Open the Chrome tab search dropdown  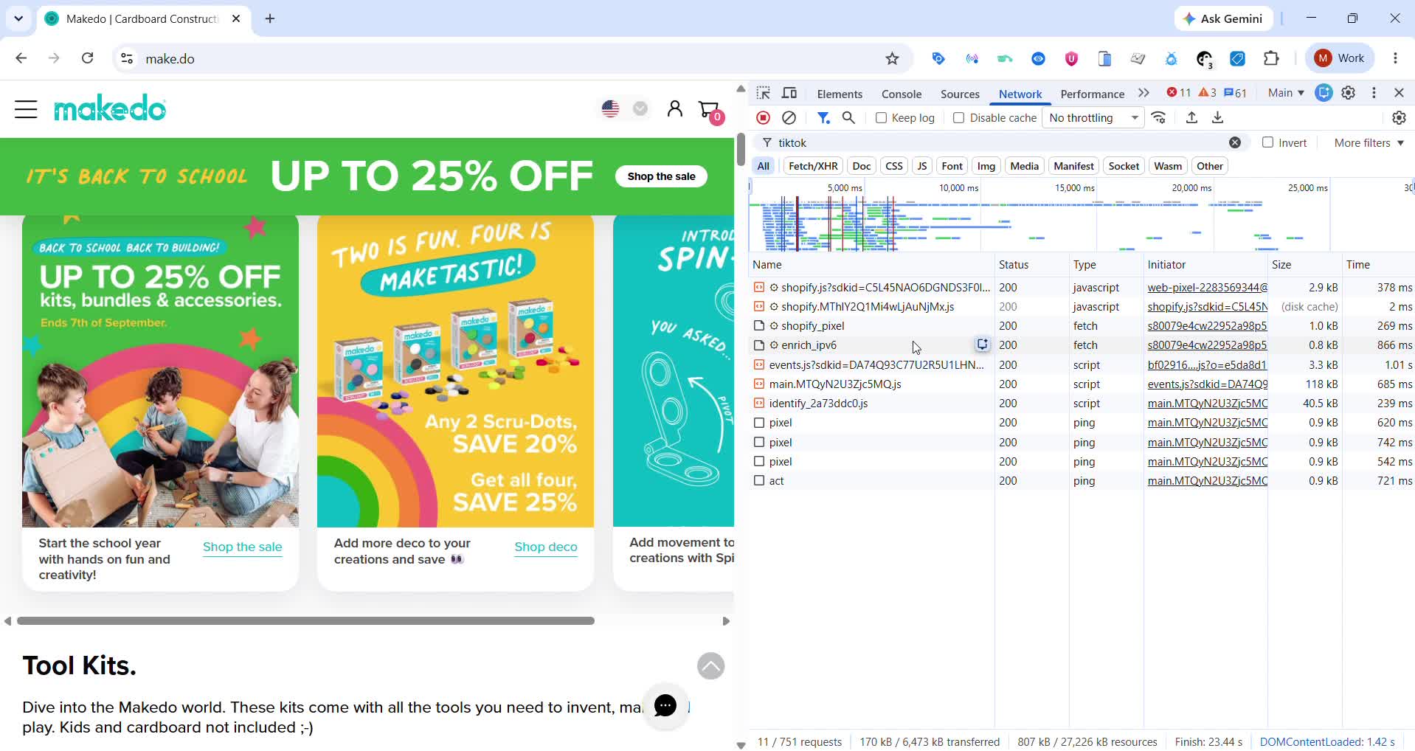coord(18,18)
